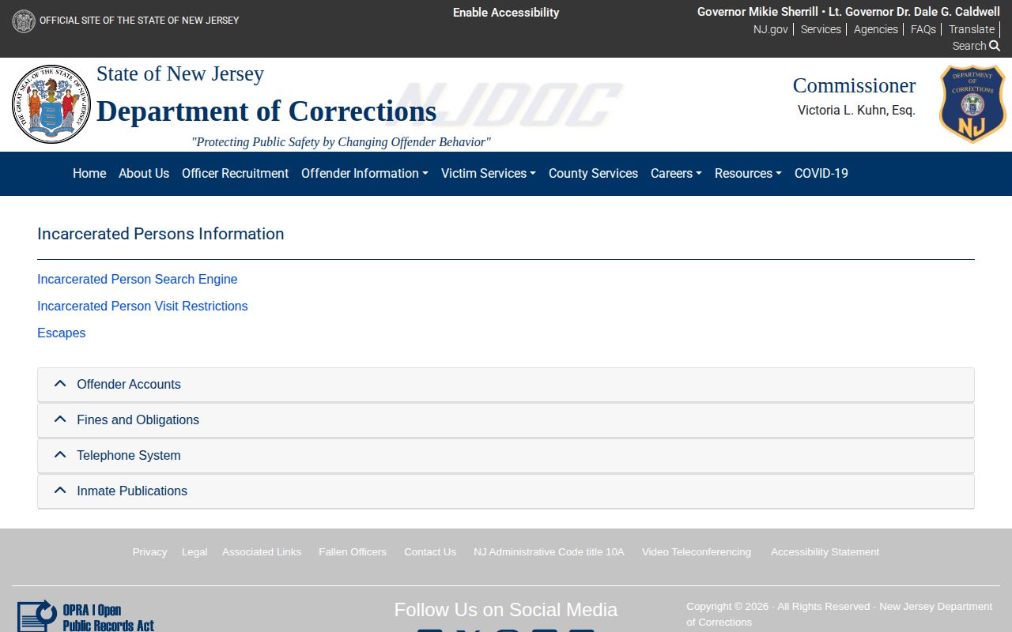Visit the NJ.gov link in the top bar
The width and height of the screenshot is (1012, 632).
(771, 29)
